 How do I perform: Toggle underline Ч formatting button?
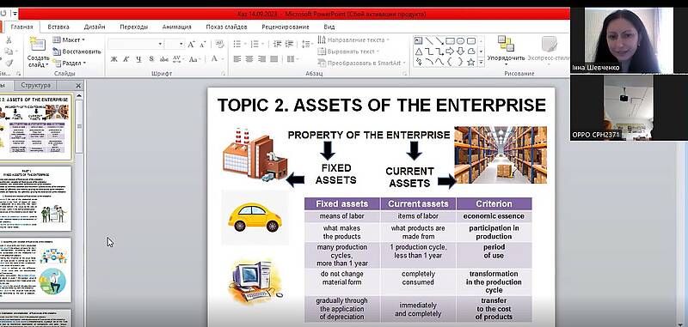coord(138,59)
